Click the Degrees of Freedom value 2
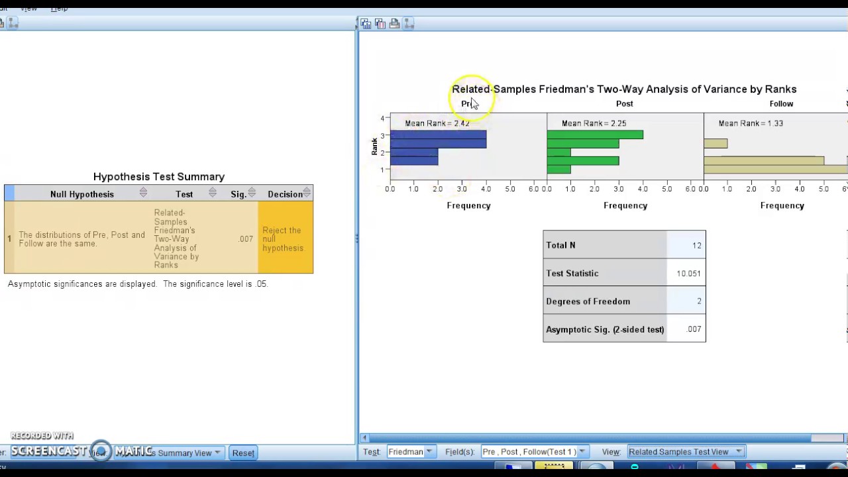The height and width of the screenshot is (477, 848). pos(699,301)
